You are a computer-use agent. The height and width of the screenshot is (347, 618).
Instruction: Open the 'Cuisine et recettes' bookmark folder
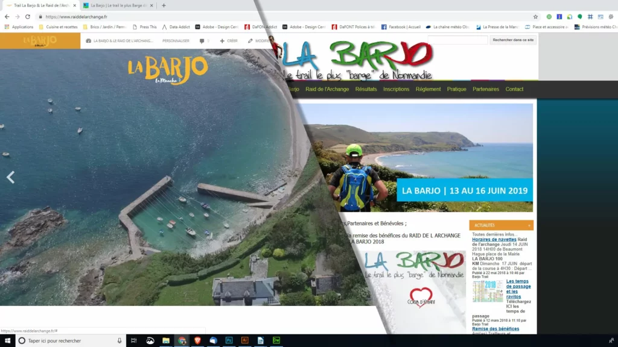[x=59, y=27]
